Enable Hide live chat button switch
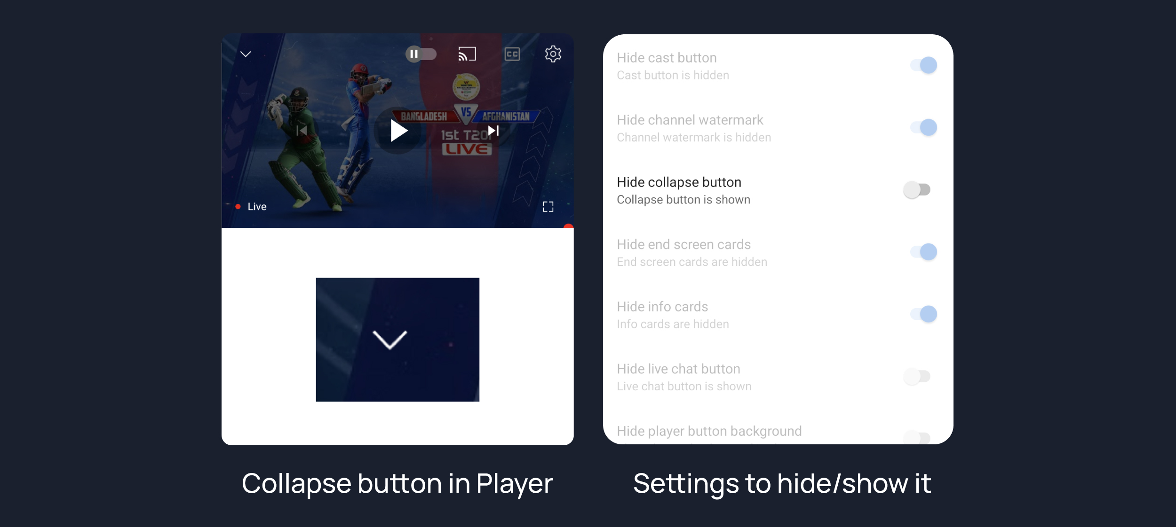 917,376
